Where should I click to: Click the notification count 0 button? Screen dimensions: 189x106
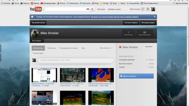point(143,9)
